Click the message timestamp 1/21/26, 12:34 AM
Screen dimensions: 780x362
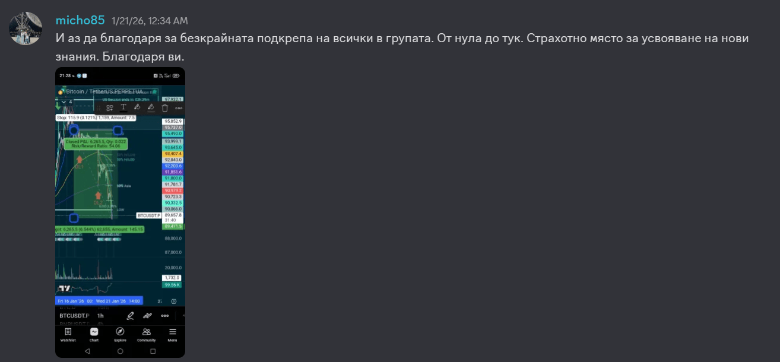(150, 21)
